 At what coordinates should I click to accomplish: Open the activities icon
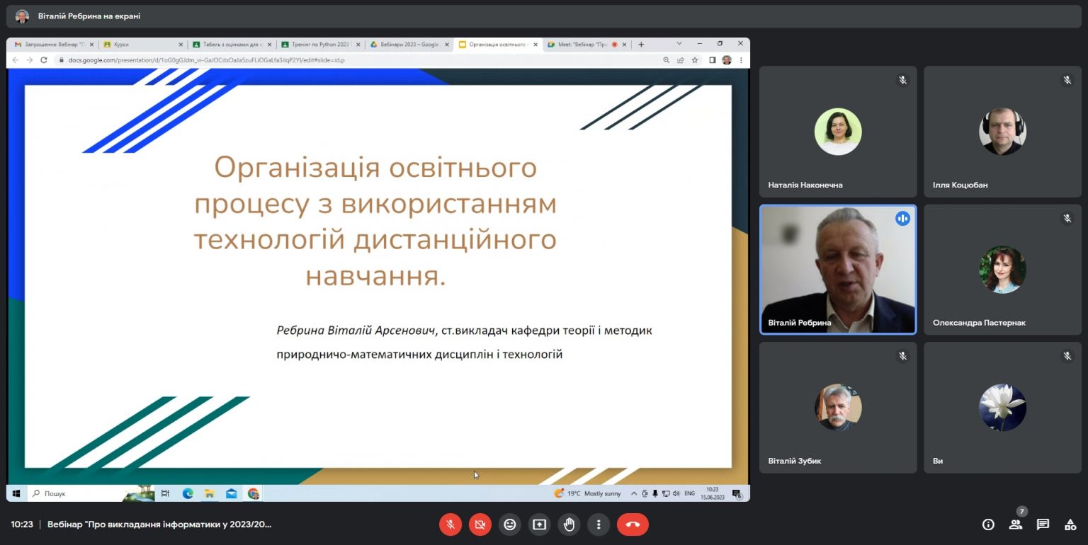point(1070,524)
